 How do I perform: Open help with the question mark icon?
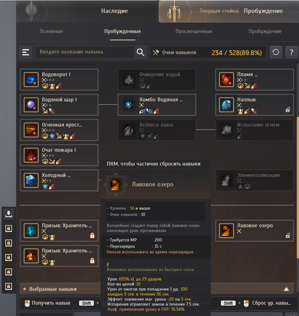pyautogui.click(x=291, y=52)
